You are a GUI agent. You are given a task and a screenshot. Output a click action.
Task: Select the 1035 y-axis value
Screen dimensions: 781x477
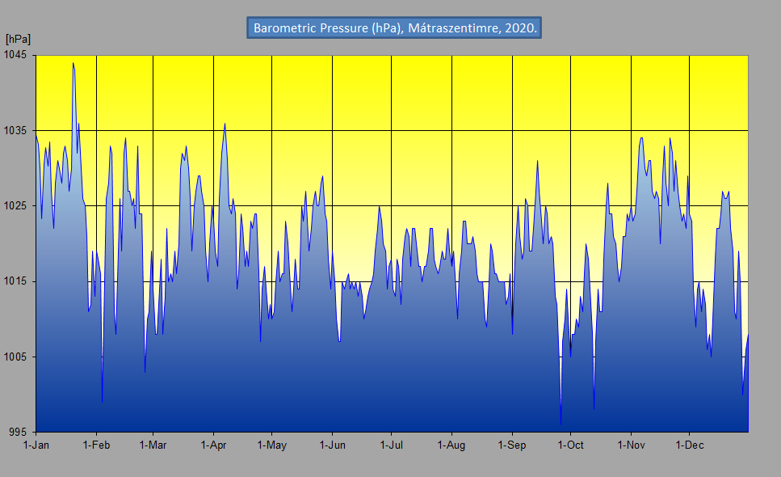click(17, 130)
